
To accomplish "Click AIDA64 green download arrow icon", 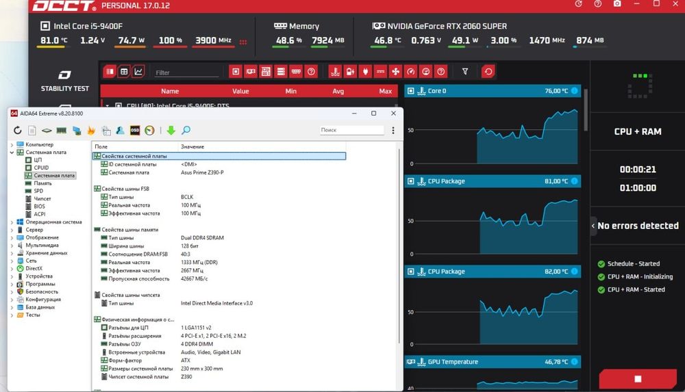I will 171,130.
